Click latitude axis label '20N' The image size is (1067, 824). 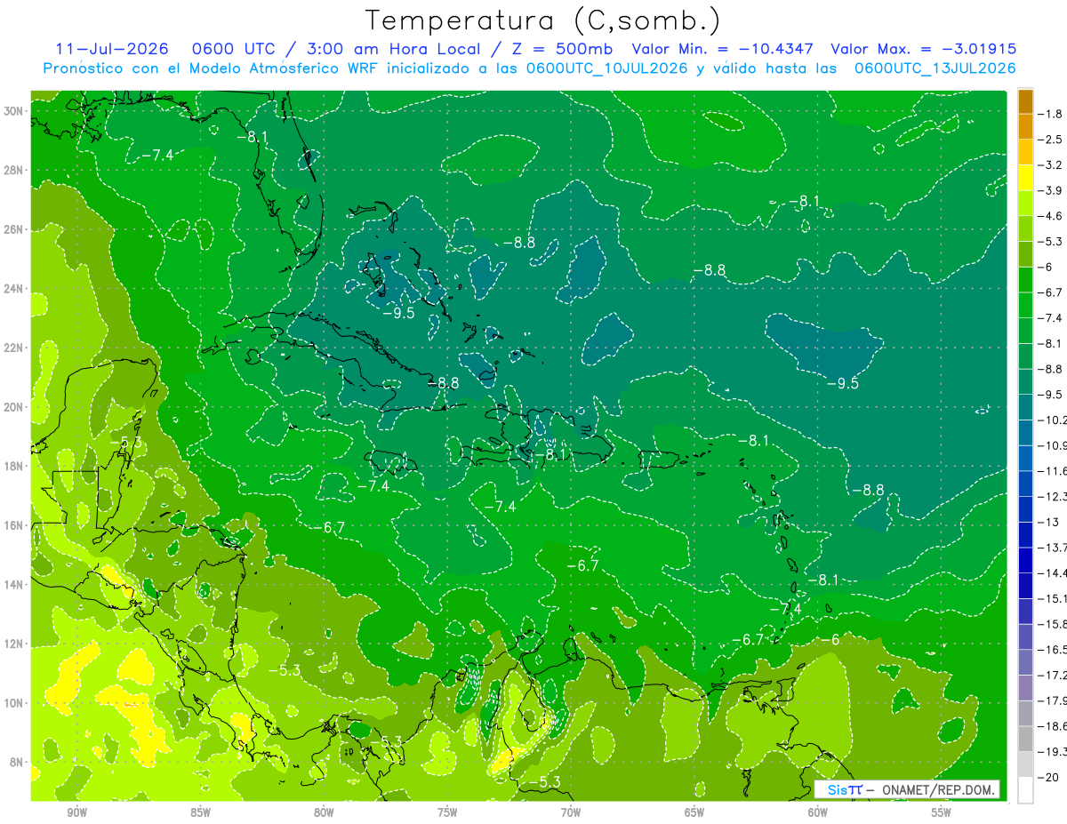tap(15, 407)
